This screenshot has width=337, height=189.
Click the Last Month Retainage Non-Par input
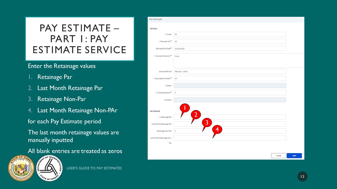tap(230, 138)
